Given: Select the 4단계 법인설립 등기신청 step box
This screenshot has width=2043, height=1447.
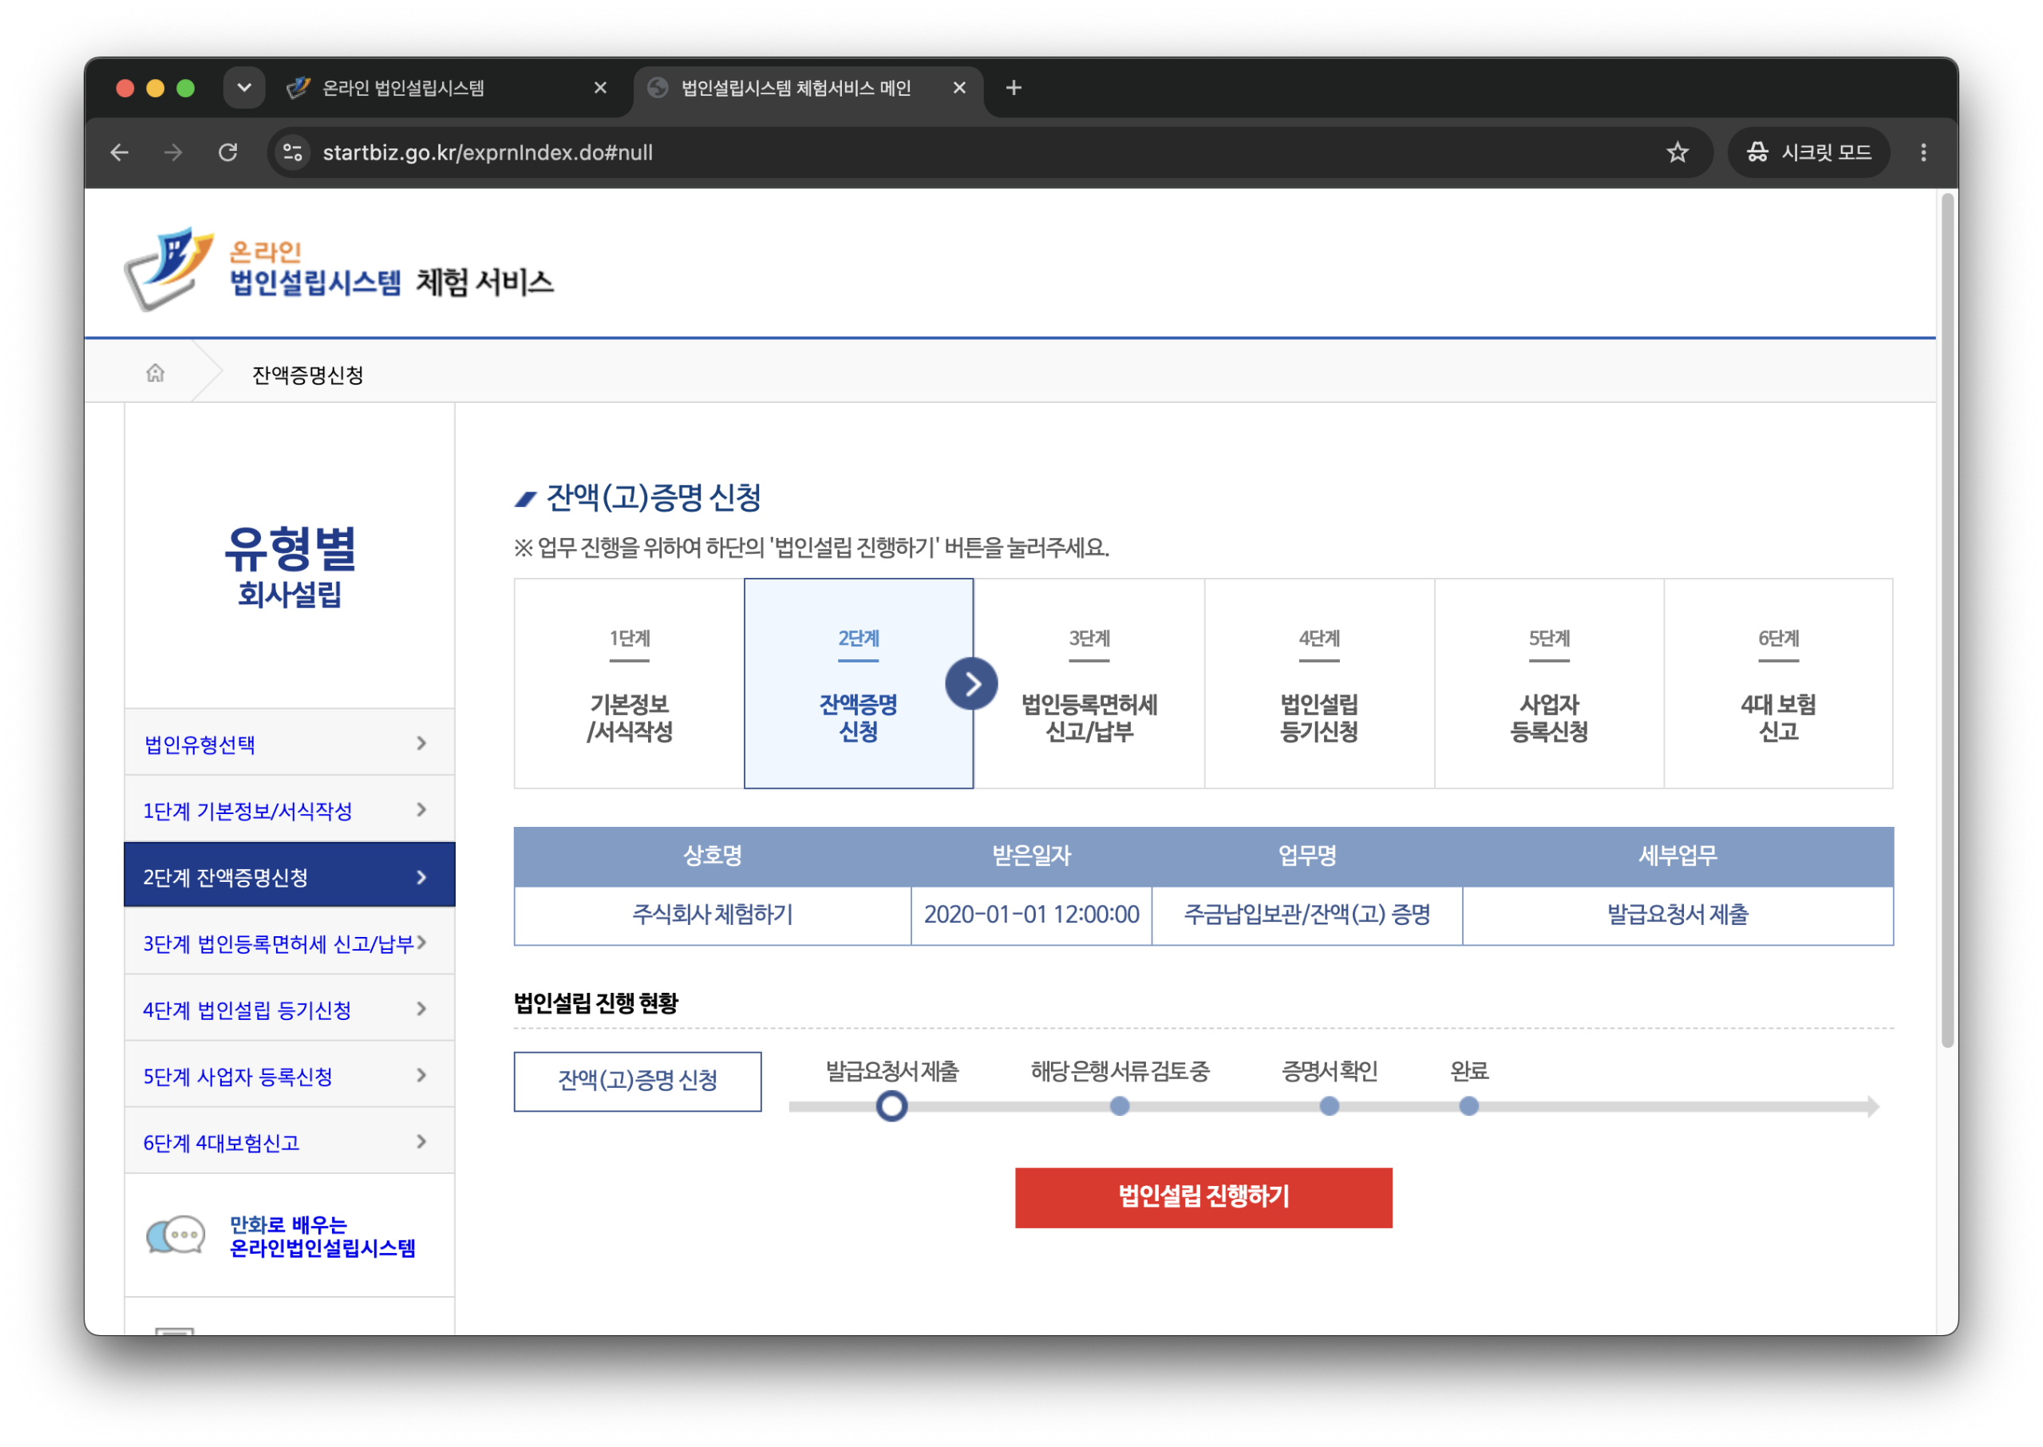Looking at the screenshot, I should (x=1318, y=683).
